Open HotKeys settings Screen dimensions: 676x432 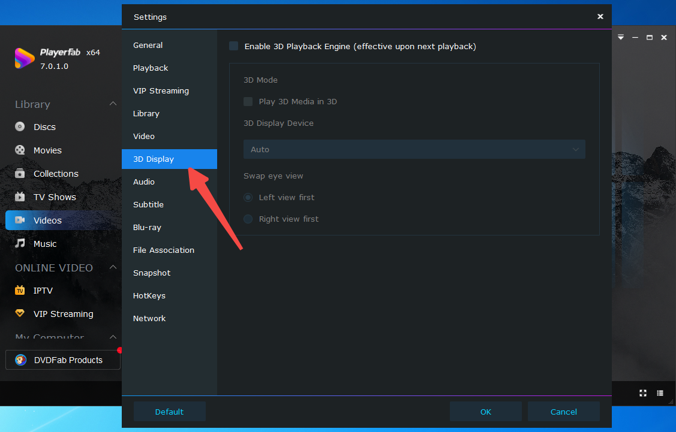pos(169,296)
